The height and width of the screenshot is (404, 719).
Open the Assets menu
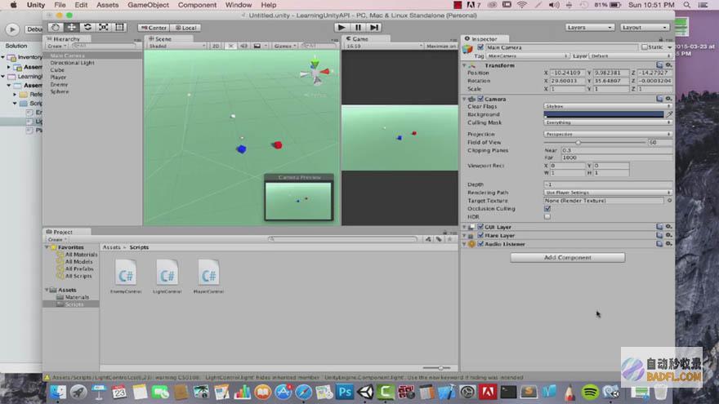pyautogui.click(x=107, y=5)
